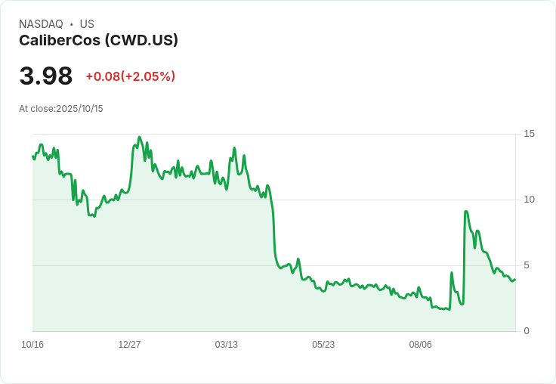Viewport: 556px width, 384px height.
Task: Select the 10/16 date on the x-axis
Action: click(x=32, y=345)
